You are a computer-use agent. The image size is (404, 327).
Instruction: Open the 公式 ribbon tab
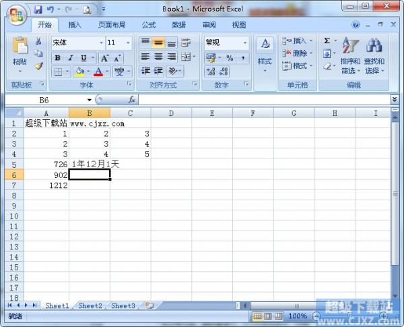point(148,25)
